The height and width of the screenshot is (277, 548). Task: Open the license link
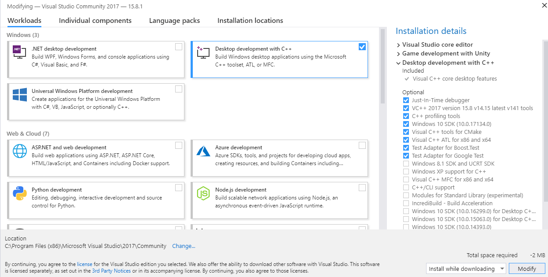click(85, 264)
